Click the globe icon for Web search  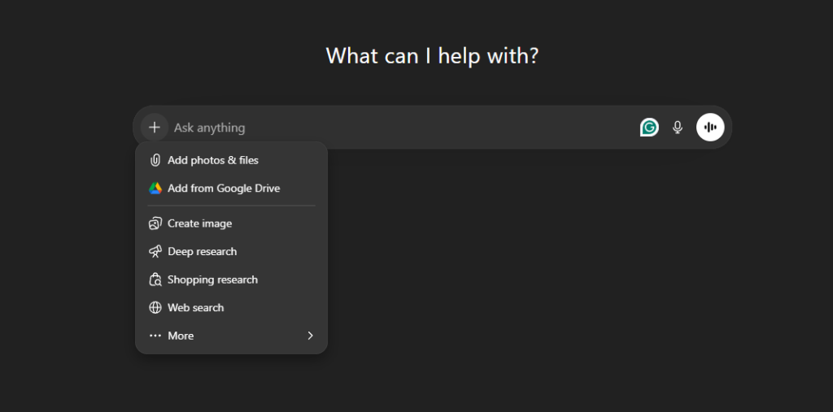(155, 308)
